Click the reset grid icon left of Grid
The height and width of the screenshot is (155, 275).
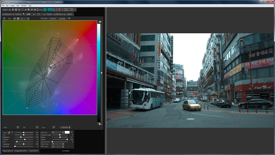(4, 19)
